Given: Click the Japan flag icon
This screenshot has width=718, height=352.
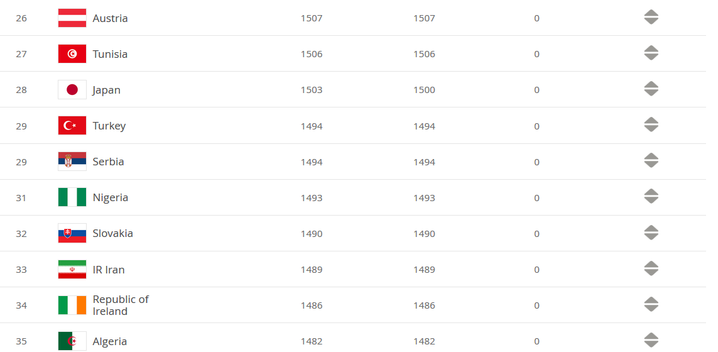Looking at the screenshot, I should 72,90.
